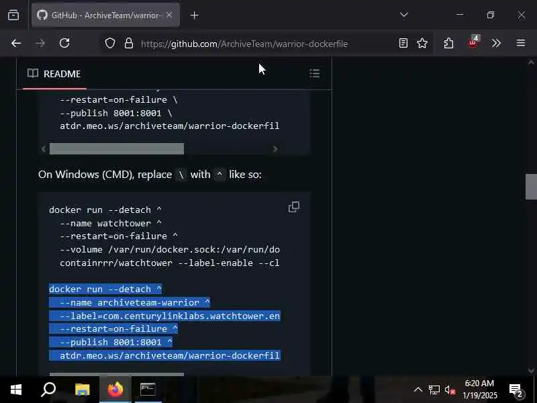Open the tracking protection shield icon
This screenshot has width=537, height=403.
pyautogui.click(x=110, y=43)
